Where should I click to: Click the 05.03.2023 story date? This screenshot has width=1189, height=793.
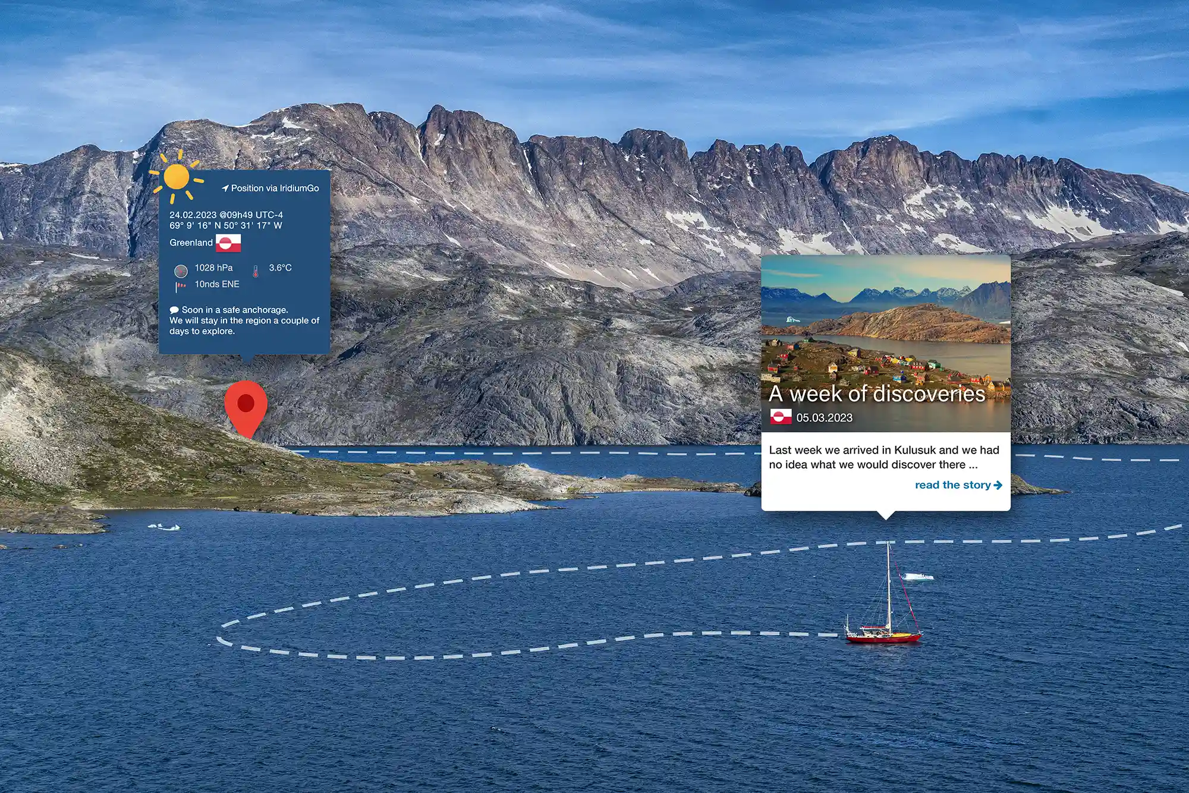(825, 418)
